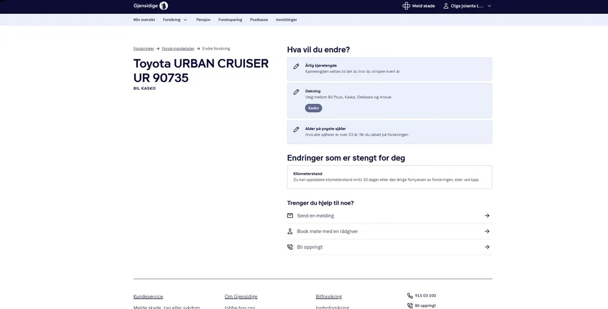Screen dimensions: 608x309
Task: Click the envelope icon for Send en melding
Action: pyautogui.click(x=290, y=216)
